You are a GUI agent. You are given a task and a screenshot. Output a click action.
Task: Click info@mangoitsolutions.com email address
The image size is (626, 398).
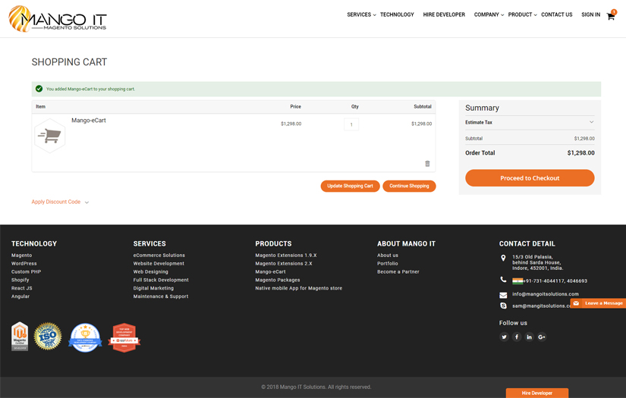(x=546, y=294)
